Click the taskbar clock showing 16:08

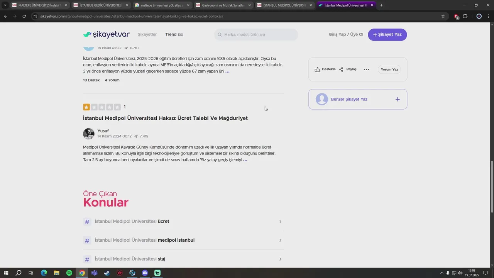472,273
